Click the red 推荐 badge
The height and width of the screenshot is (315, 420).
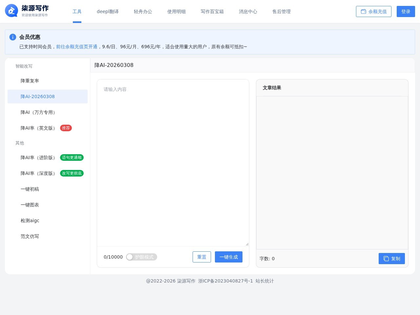(x=66, y=128)
